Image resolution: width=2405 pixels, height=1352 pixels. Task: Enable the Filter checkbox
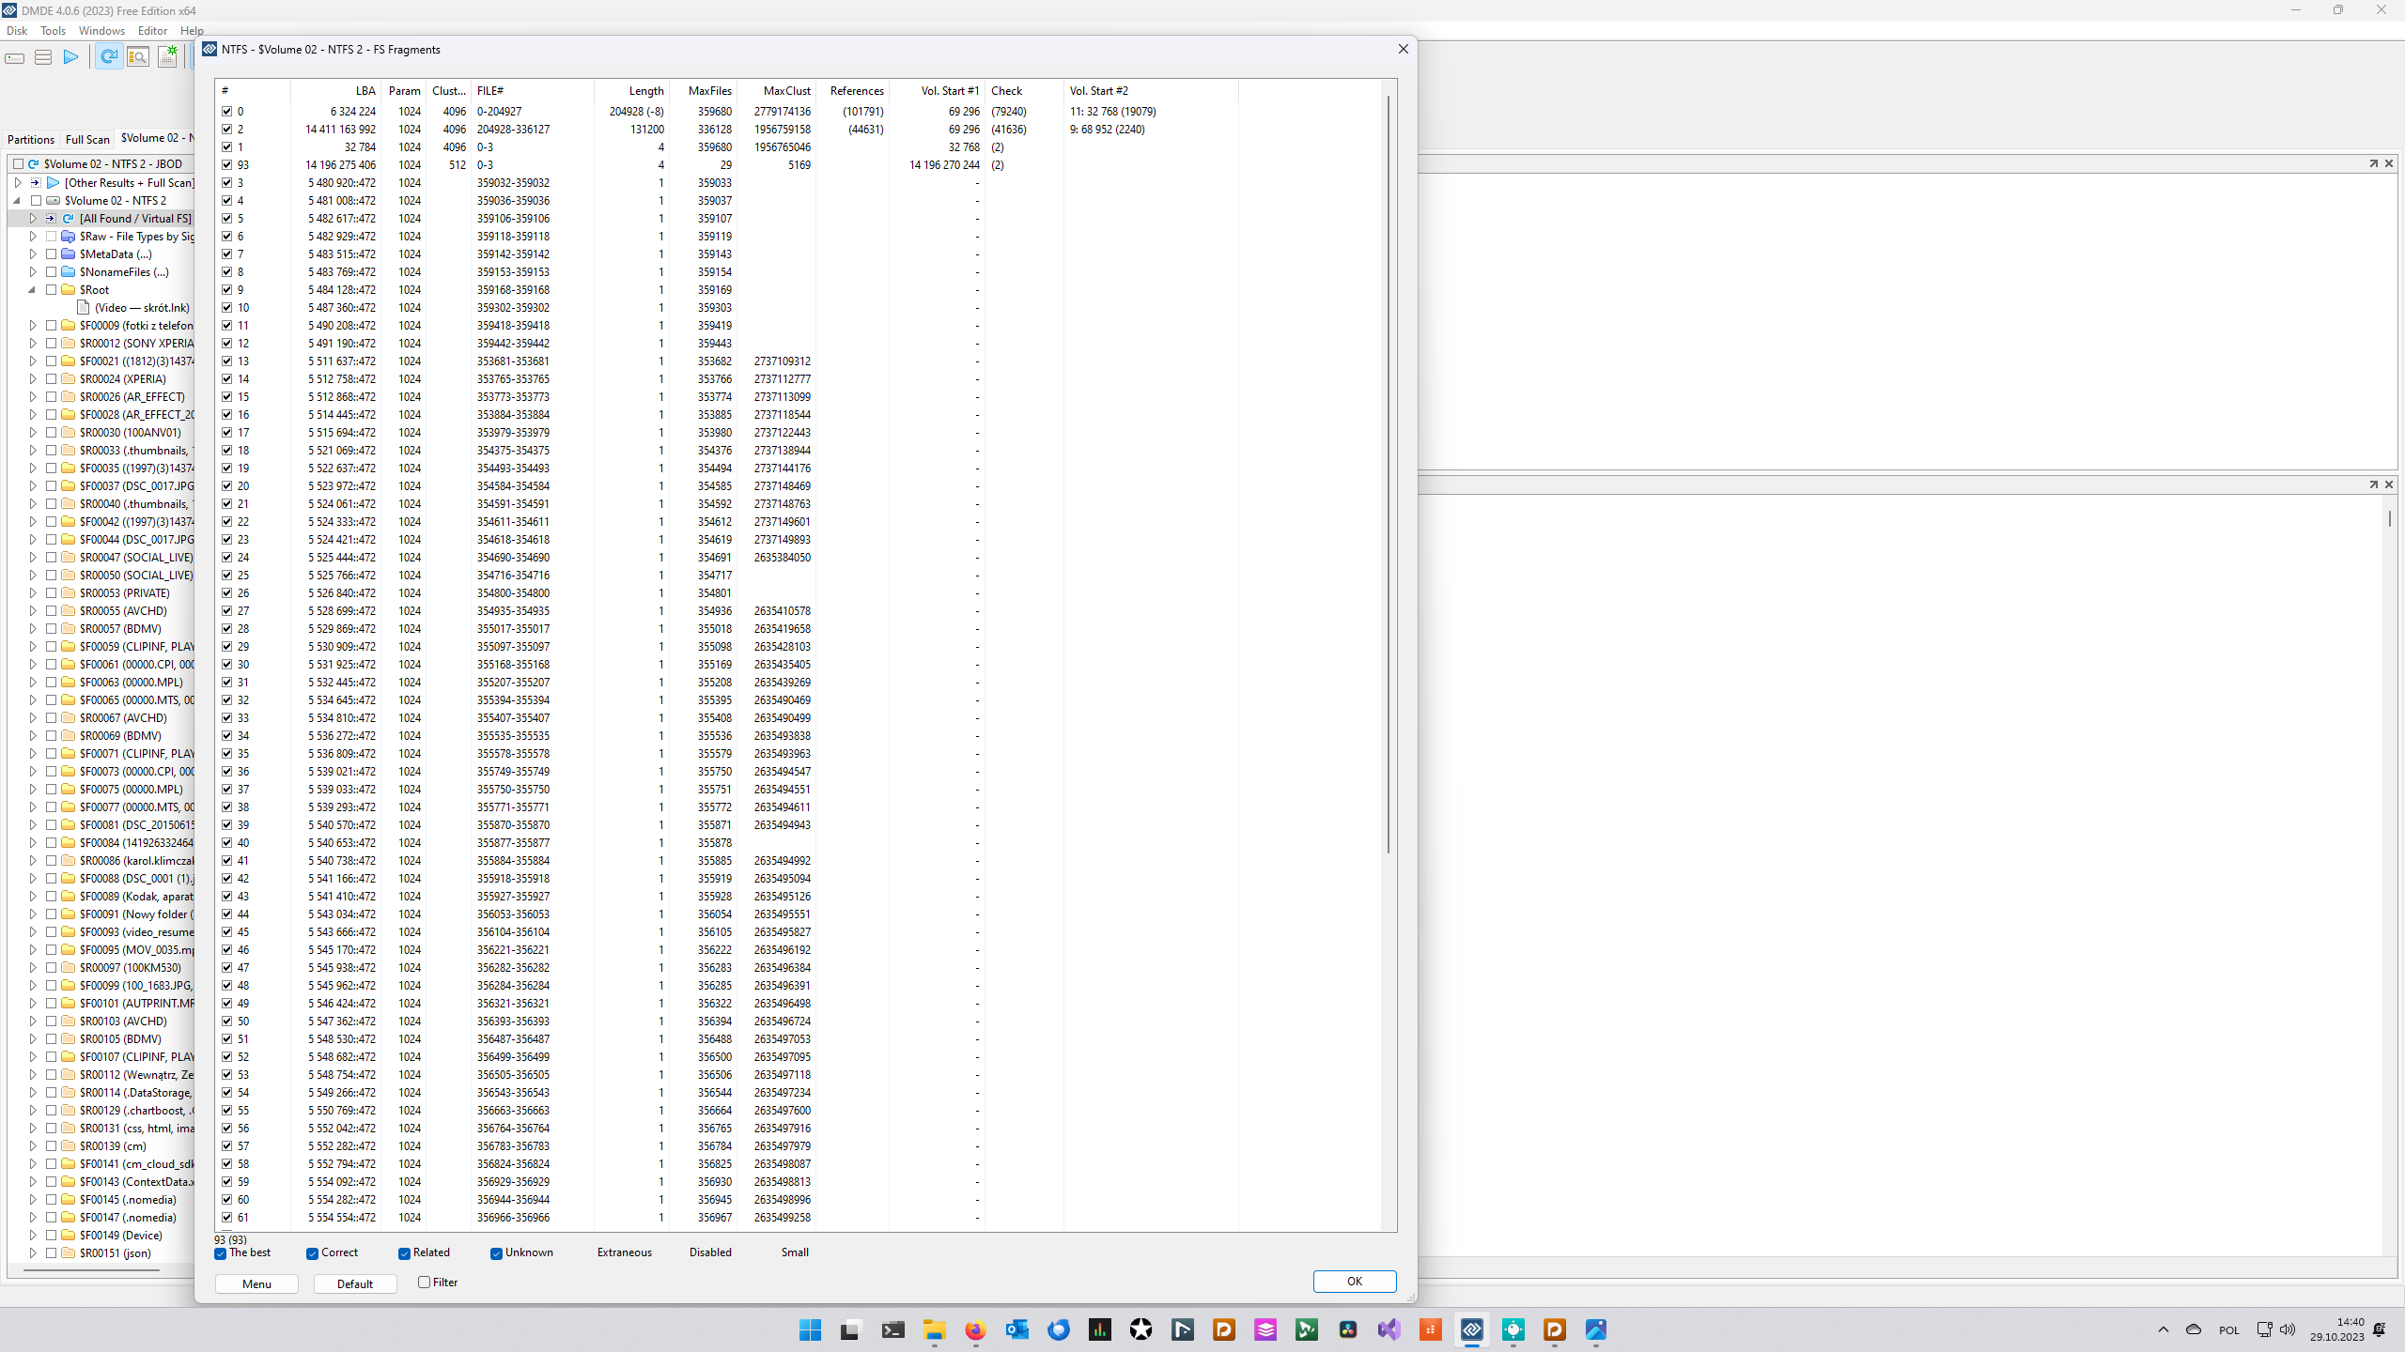424,1283
